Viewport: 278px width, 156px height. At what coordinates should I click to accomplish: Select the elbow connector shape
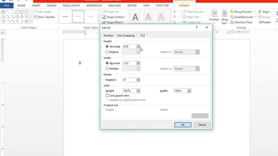[x=8, y=16]
